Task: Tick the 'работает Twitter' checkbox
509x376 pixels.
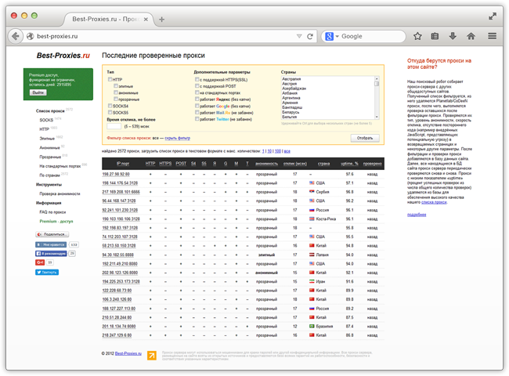Action: point(197,119)
